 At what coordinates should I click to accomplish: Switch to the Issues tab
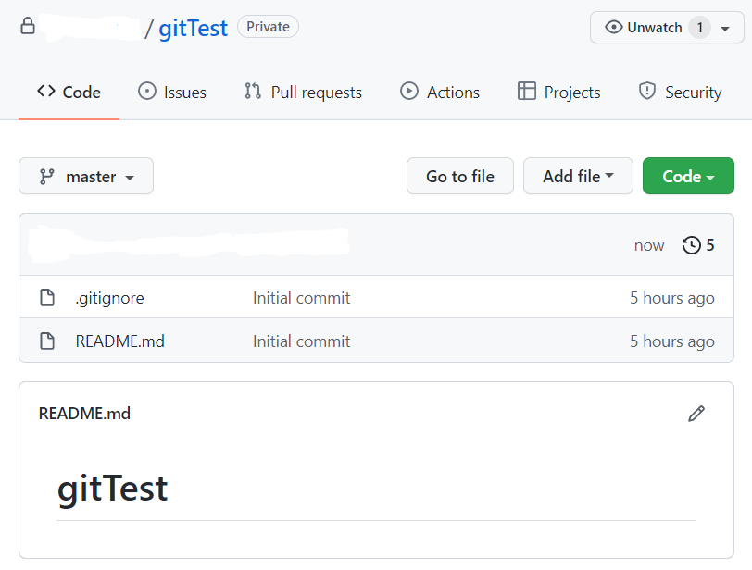pyautogui.click(x=172, y=93)
